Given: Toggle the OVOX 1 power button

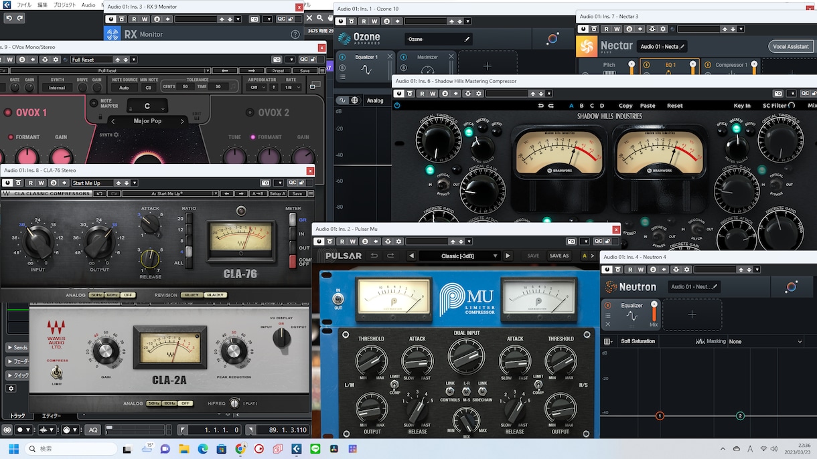Looking at the screenshot, I should (x=9, y=112).
